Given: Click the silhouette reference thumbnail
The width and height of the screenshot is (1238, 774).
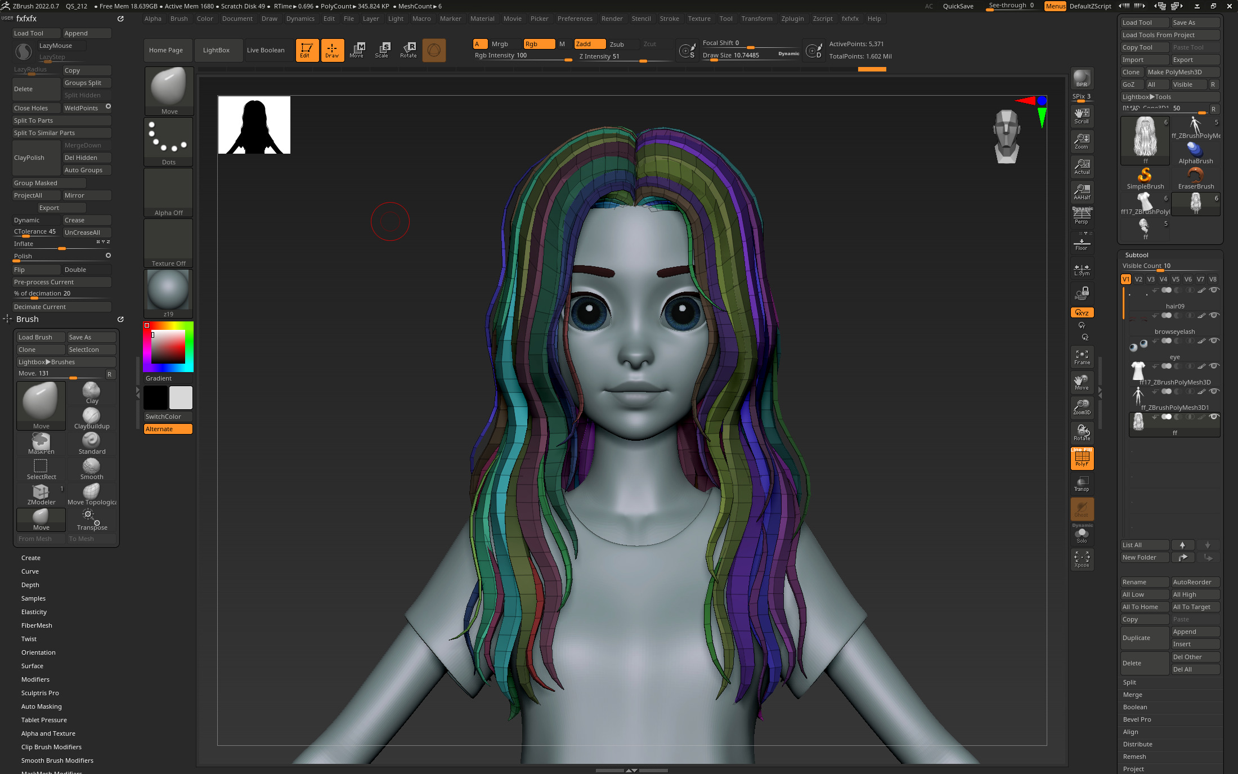Looking at the screenshot, I should [254, 125].
